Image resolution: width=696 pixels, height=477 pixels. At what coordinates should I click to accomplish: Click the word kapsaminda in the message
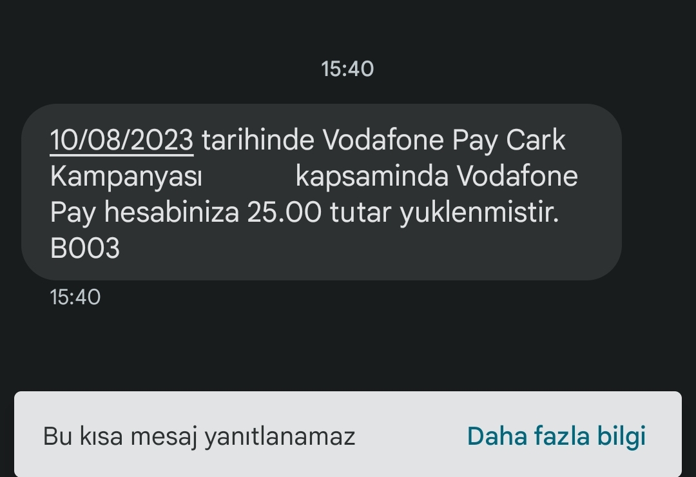[372, 178]
